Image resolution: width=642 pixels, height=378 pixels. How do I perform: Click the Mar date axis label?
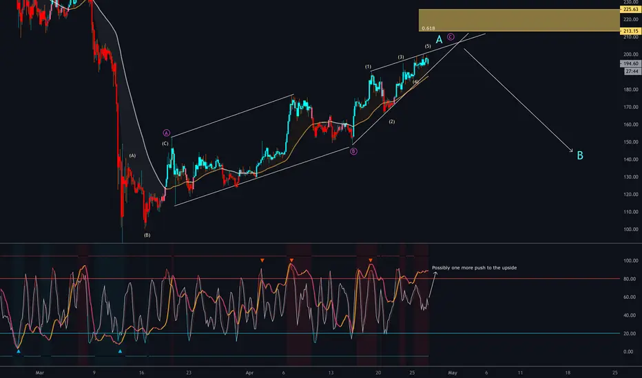[40, 373]
